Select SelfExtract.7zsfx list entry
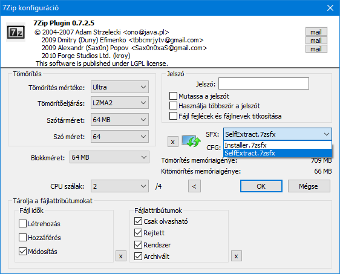 tap(278, 153)
